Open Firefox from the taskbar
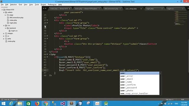This screenshot has width=189, height=106. (x=37, y=103)
